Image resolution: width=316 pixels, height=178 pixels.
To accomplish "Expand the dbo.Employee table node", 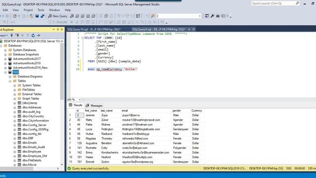I will click(x=15, y=152).
